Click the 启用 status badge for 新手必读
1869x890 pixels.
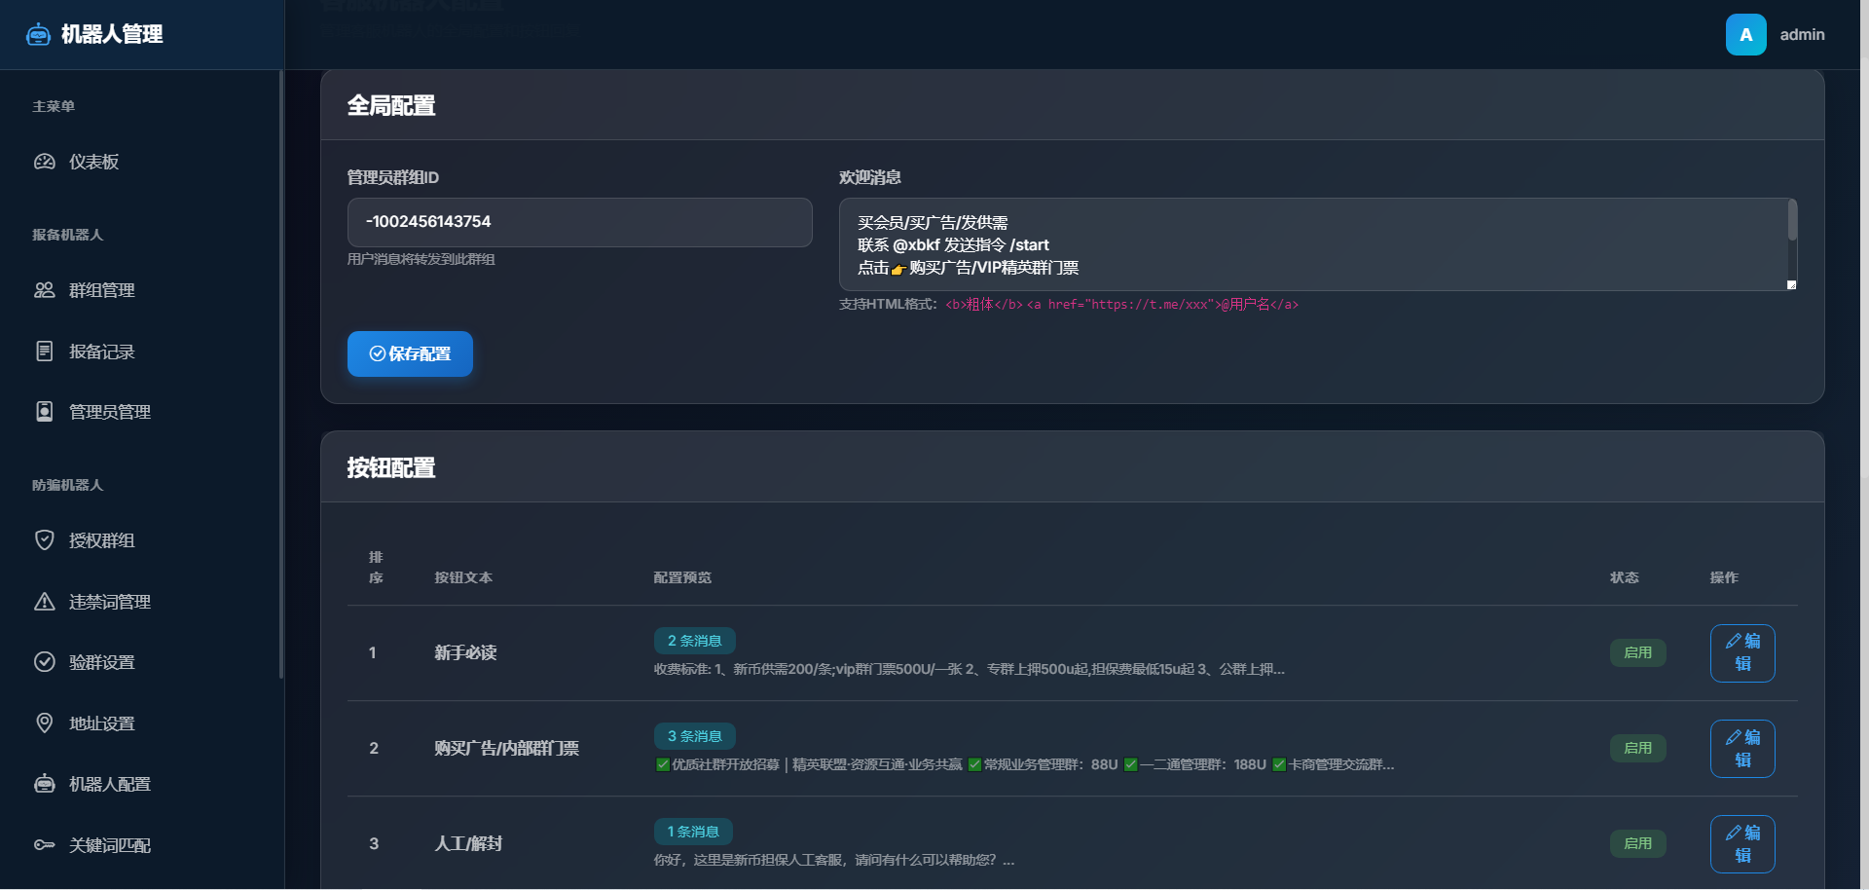[x=1637, y=653]
